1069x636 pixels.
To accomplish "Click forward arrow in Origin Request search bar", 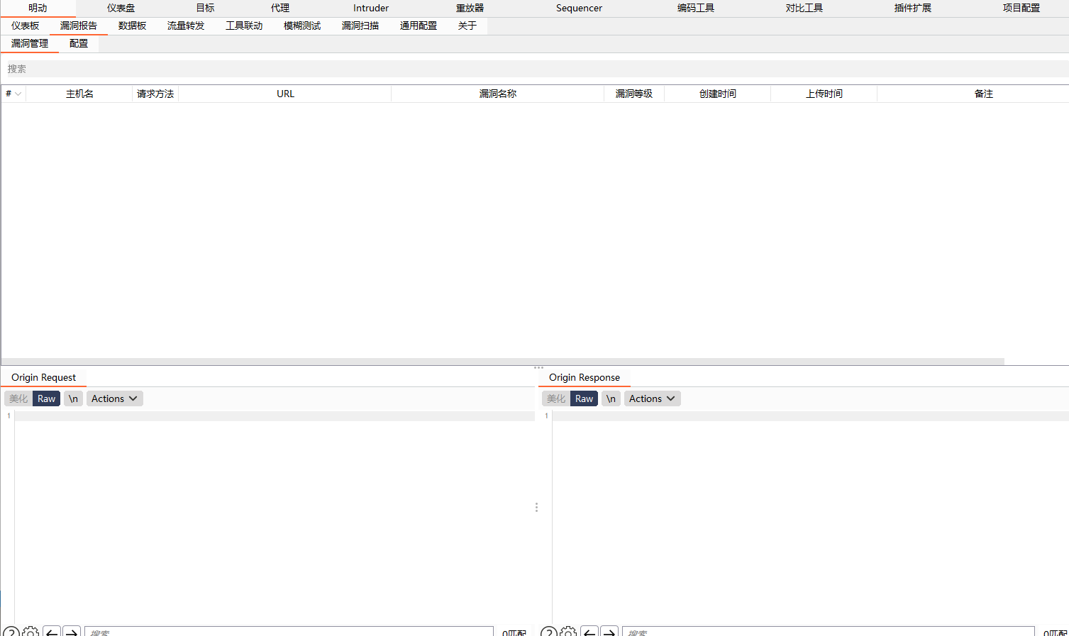I will click(72, 632).
